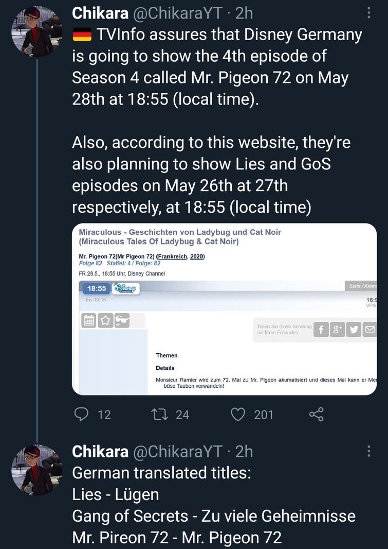Screen dimensions: 388x549
Task: Open the first tweet's three-dot menu
Action: point(368,13)
